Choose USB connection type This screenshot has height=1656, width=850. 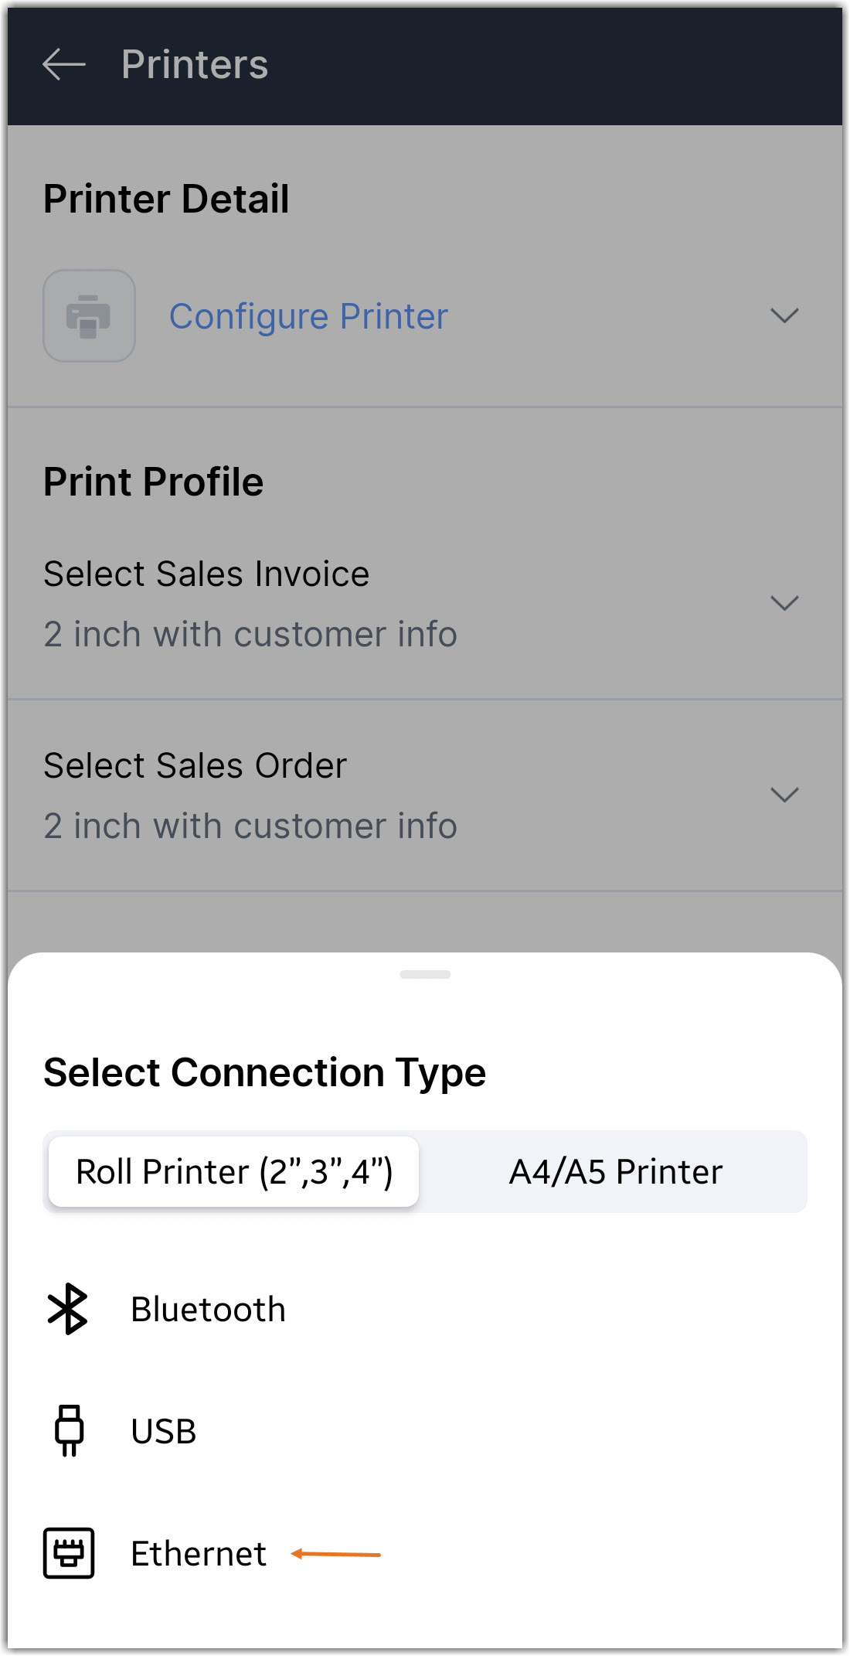click(x=164, y=1431)
